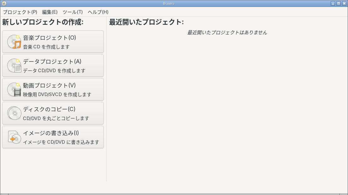This screenshot has height=195, width=348.
Task: Click the 映像用 DVD/SVCD を作成します description
Action: [x=57, y=94]
